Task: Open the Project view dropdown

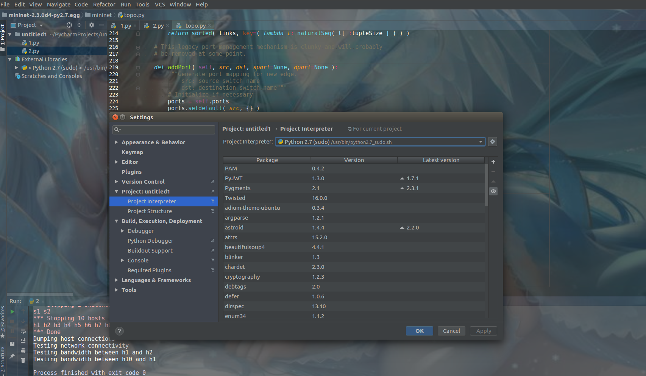Action: (27, 25)
